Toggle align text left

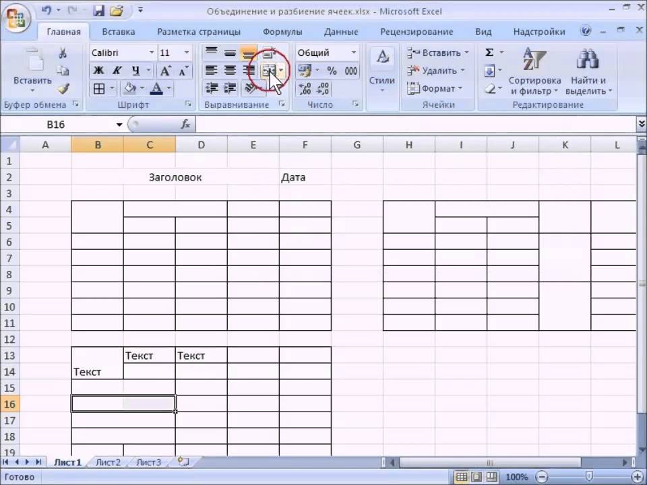coord(211,71)
